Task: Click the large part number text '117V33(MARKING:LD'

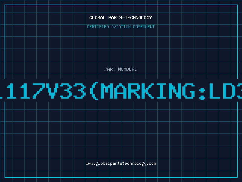Action: 121,90
